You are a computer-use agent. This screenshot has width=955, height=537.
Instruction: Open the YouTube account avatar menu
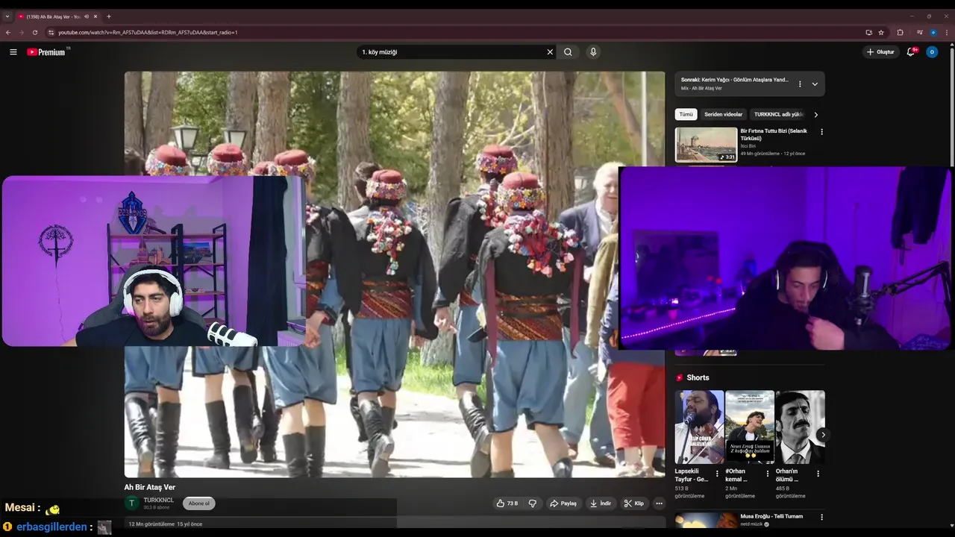[x=932, y=52]
